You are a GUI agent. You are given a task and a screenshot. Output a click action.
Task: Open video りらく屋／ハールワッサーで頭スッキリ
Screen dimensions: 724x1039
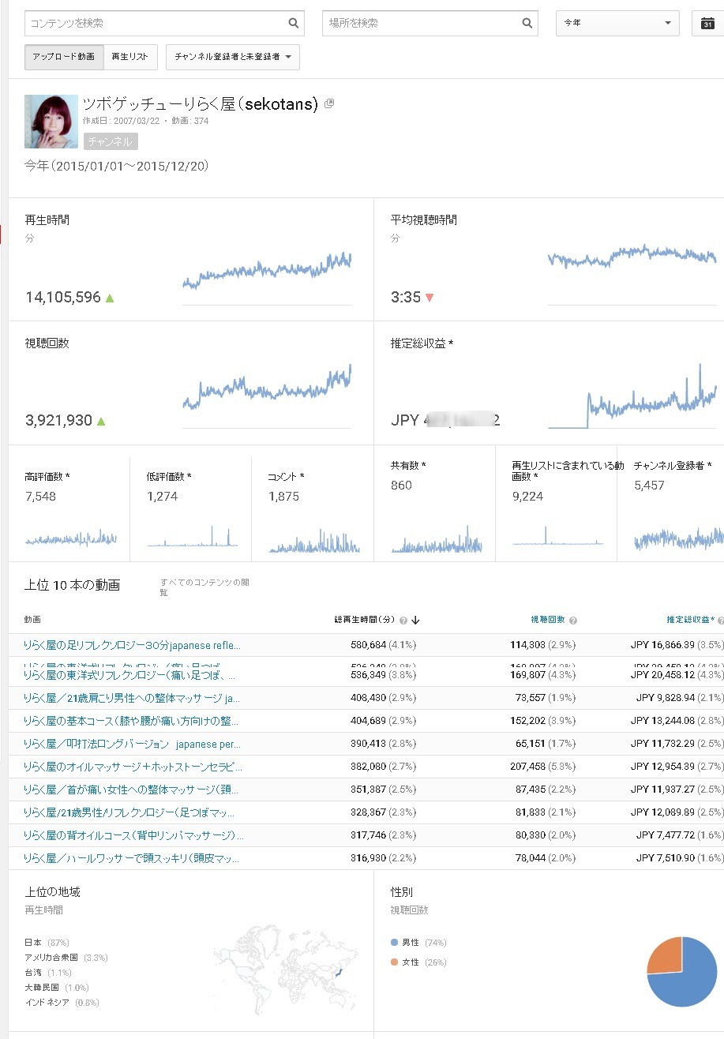131,858
